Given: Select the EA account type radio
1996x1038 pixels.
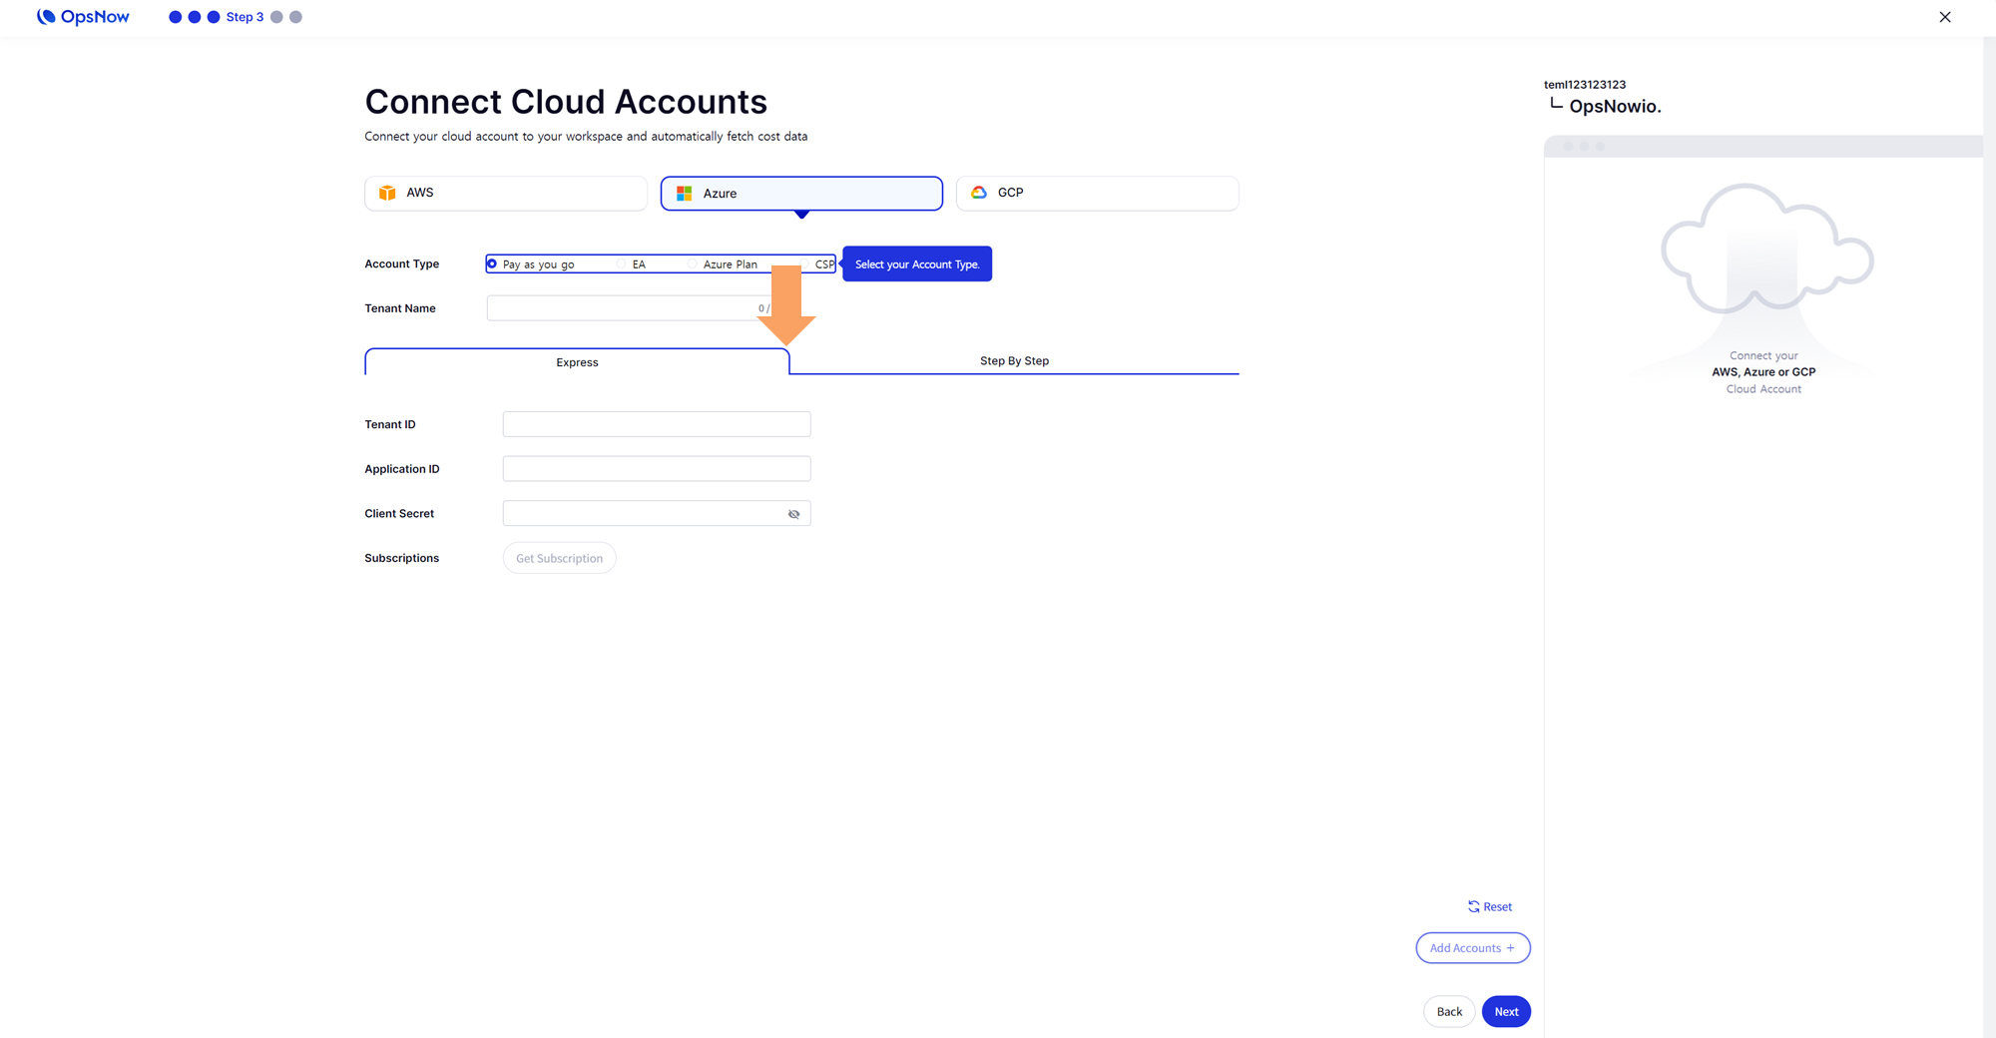Looking at the screenshot, I should (622, 264).
